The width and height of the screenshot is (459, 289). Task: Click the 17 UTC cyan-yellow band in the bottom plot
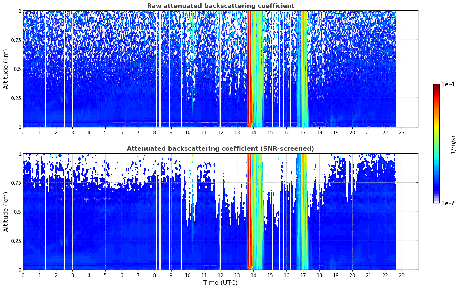click(303, 212)
